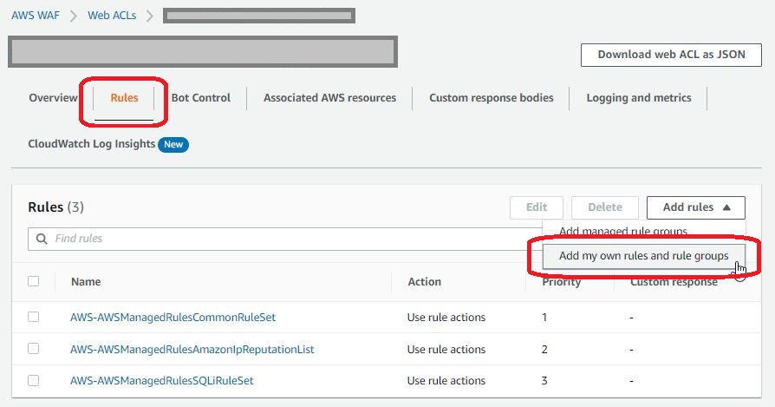This screenshot has height=407, width=775.
Task: Toggle the Add rules dropdown
Action: [696, 207]
